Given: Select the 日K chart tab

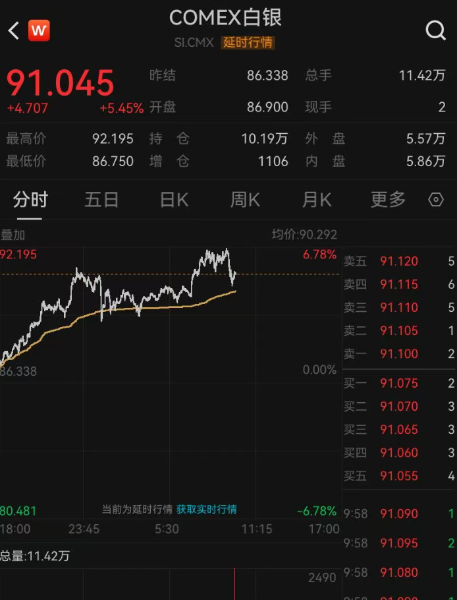Looking at the screenshot, I should click(174, 200).
